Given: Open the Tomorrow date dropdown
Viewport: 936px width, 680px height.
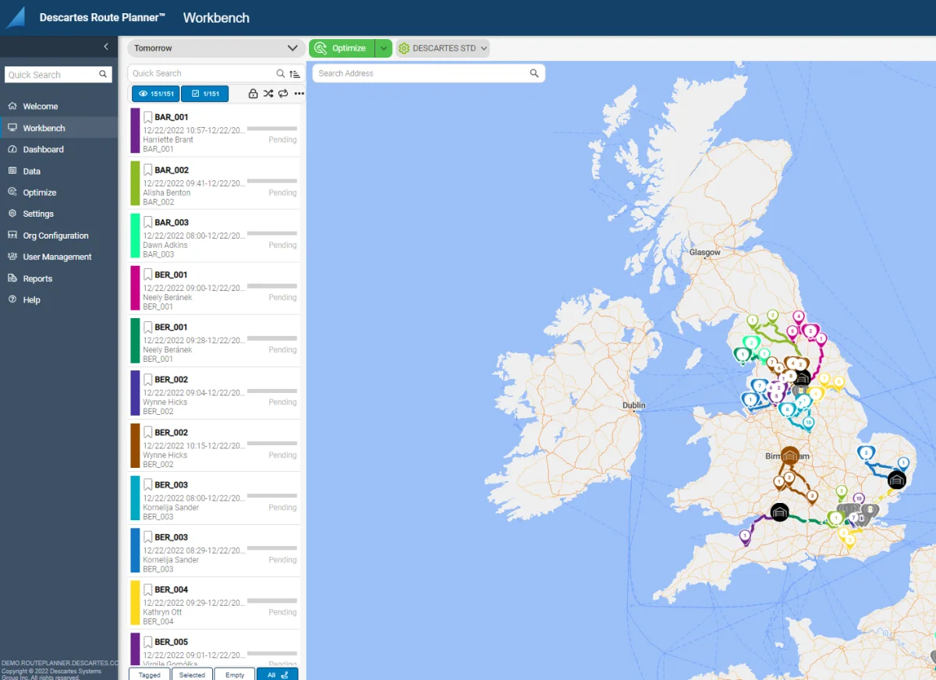Looking at the screenshot, I should (215, 48).
